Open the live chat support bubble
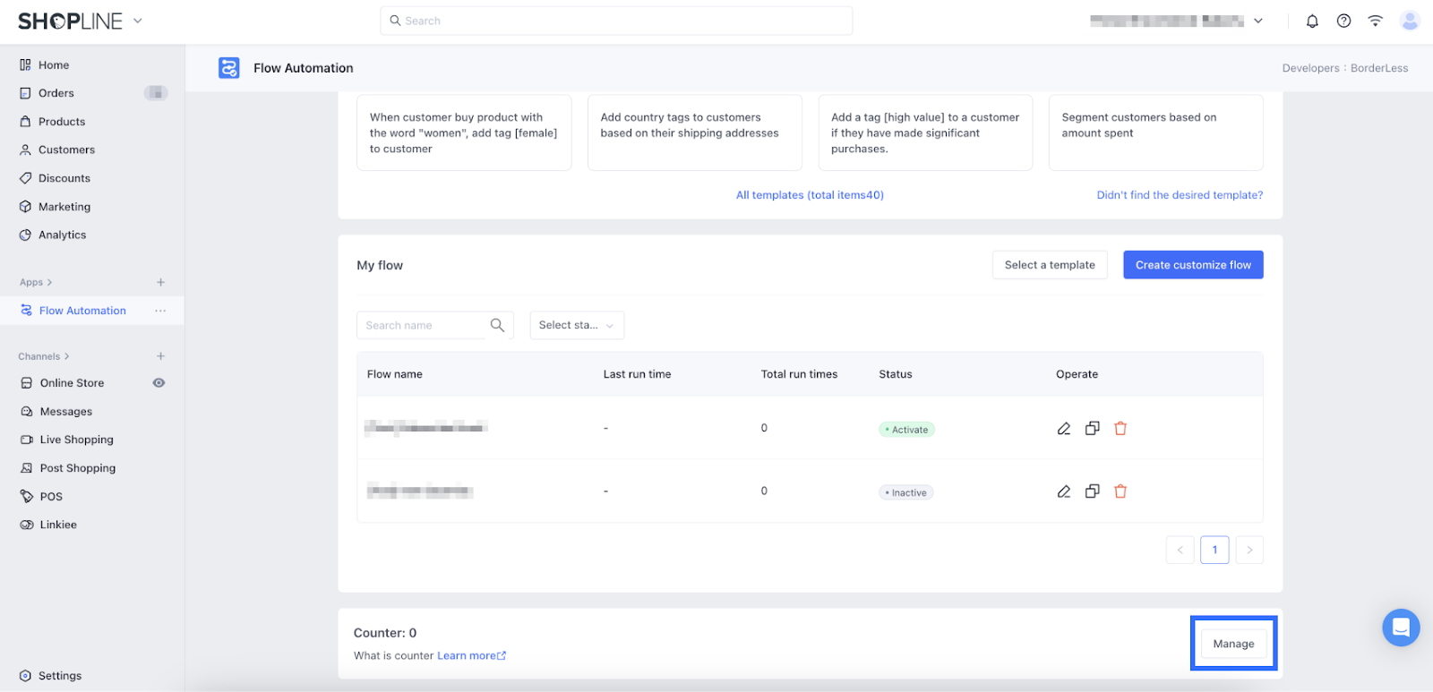The height and width of the screenshot is (692, 1433). pyautogui.click(x=1400, y=628)
